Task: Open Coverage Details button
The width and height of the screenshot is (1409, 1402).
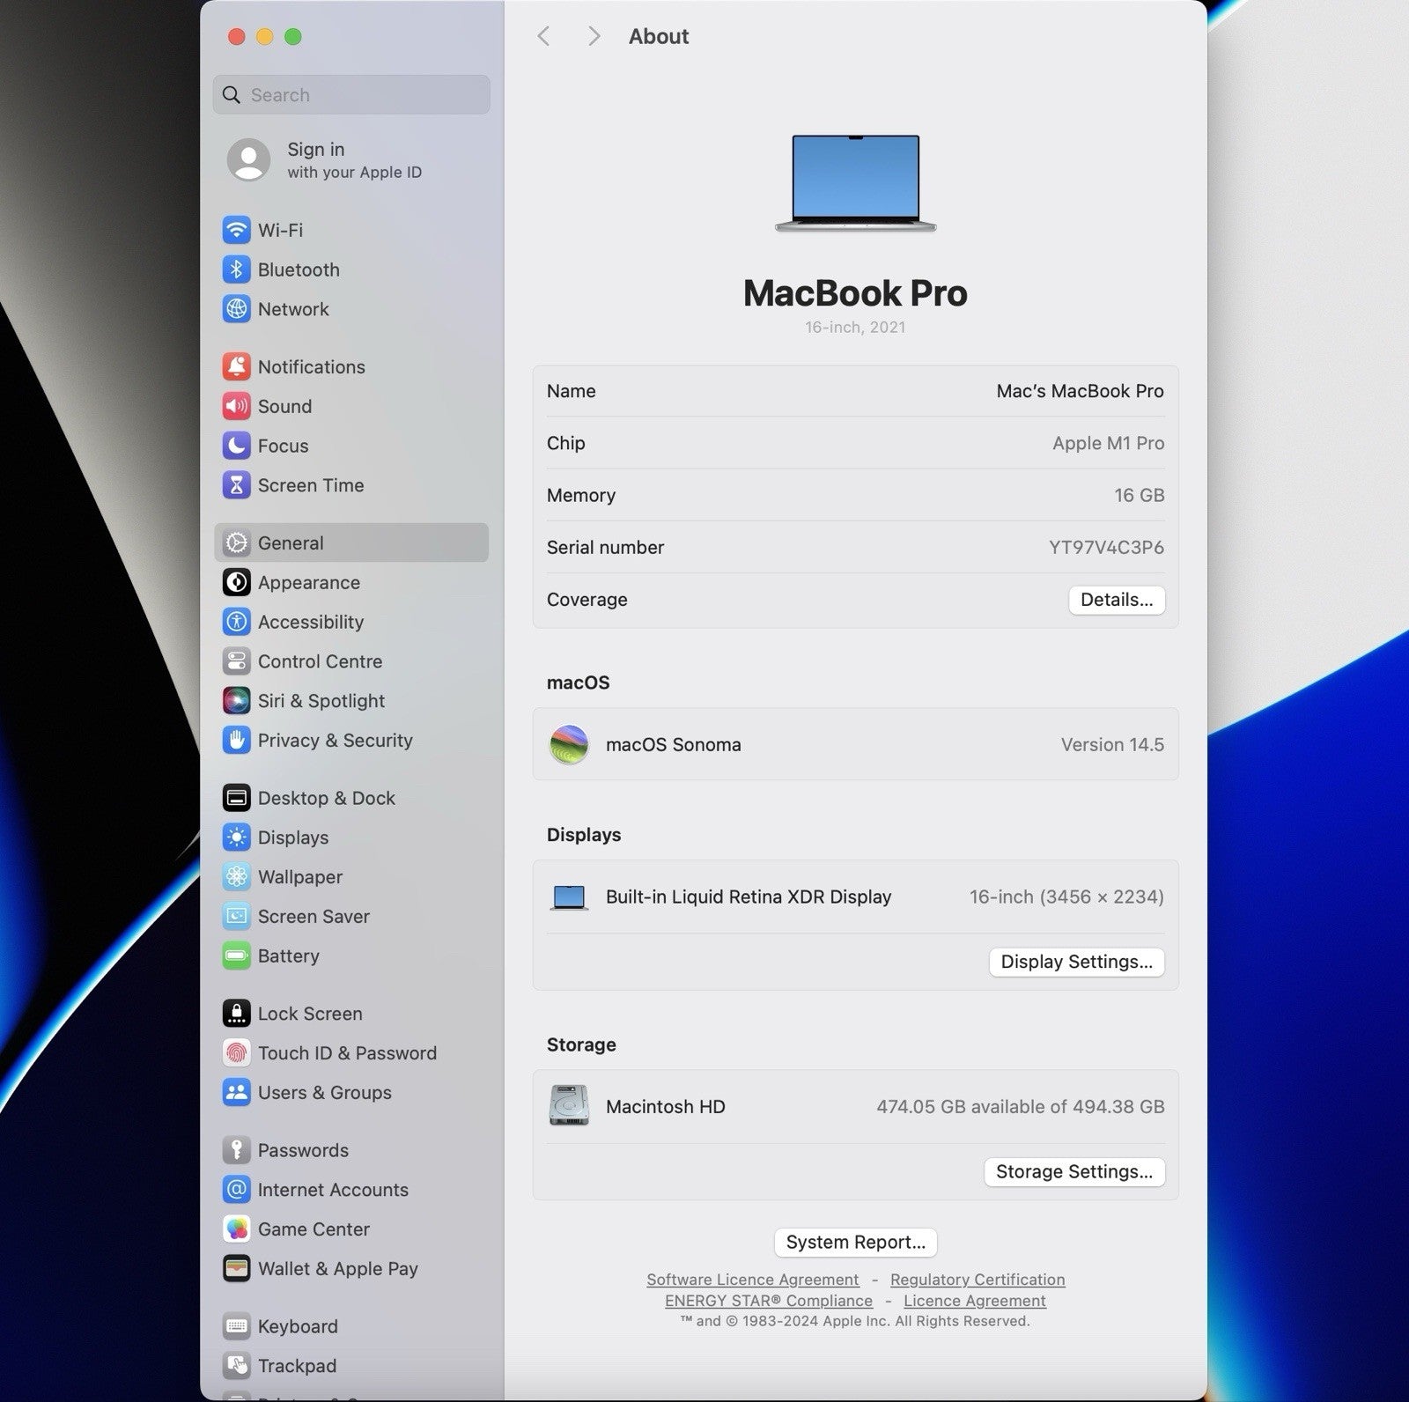Action: [1117, 600]
